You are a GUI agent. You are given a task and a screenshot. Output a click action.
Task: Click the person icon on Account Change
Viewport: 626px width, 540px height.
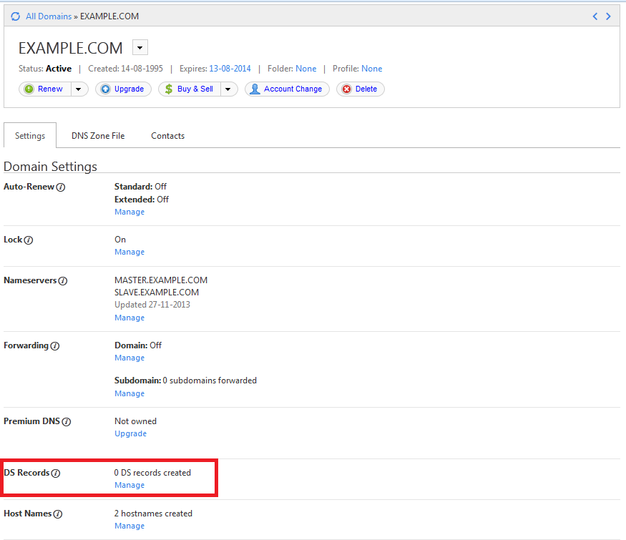255,89
